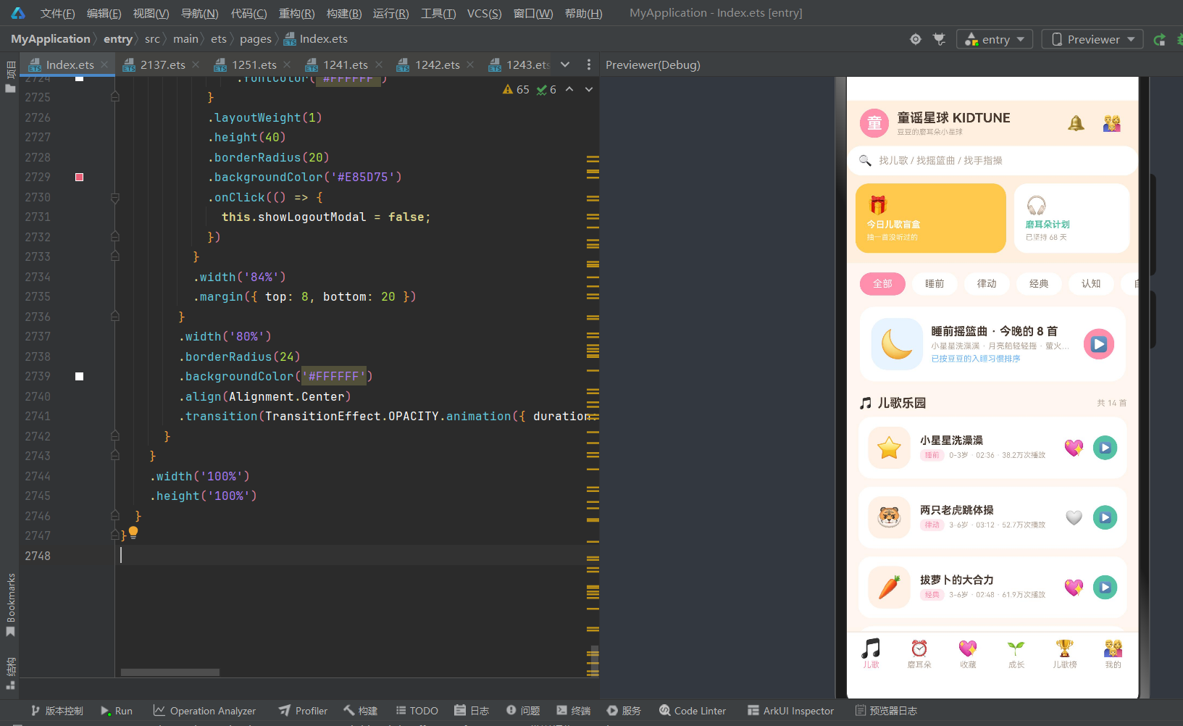The width and height of the screenshot is (1183, 726).
Task: Click the family avatar icon in preview header
Action: (1112, 123)
